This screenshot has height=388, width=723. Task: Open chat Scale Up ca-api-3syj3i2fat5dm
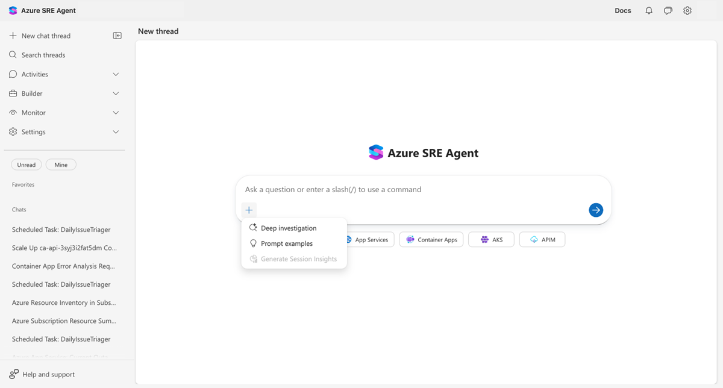point(64,248)
